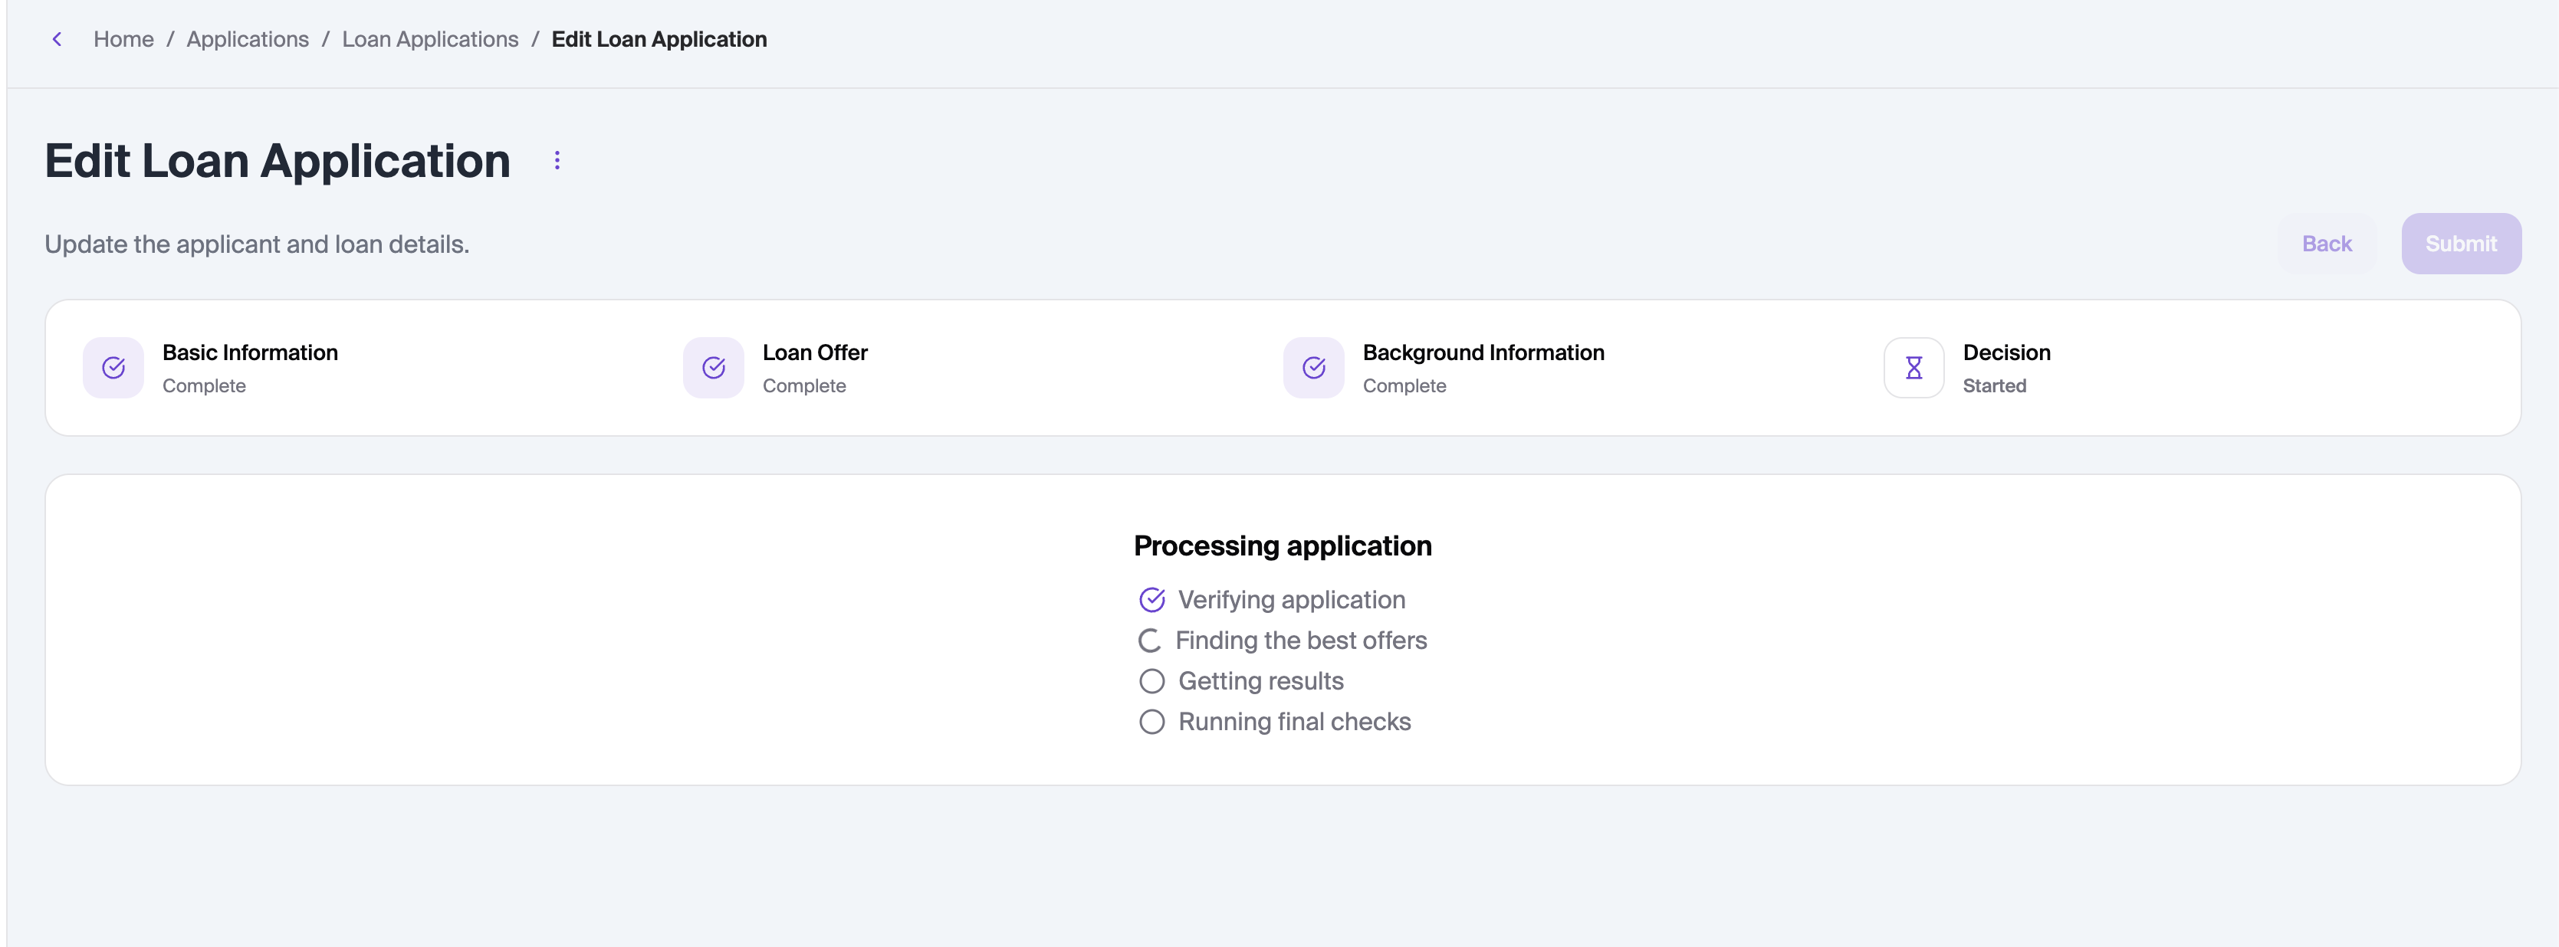Click the Edit Loan Application page title

pos(278,161)
